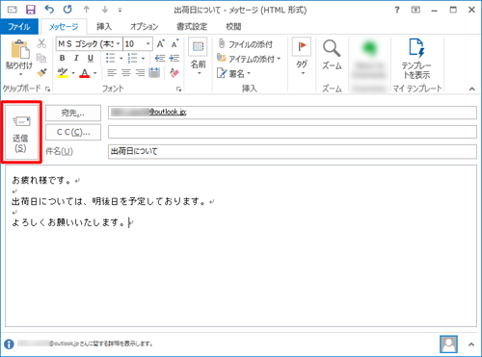Click the ズーム magnifier button

click(332, 55)
